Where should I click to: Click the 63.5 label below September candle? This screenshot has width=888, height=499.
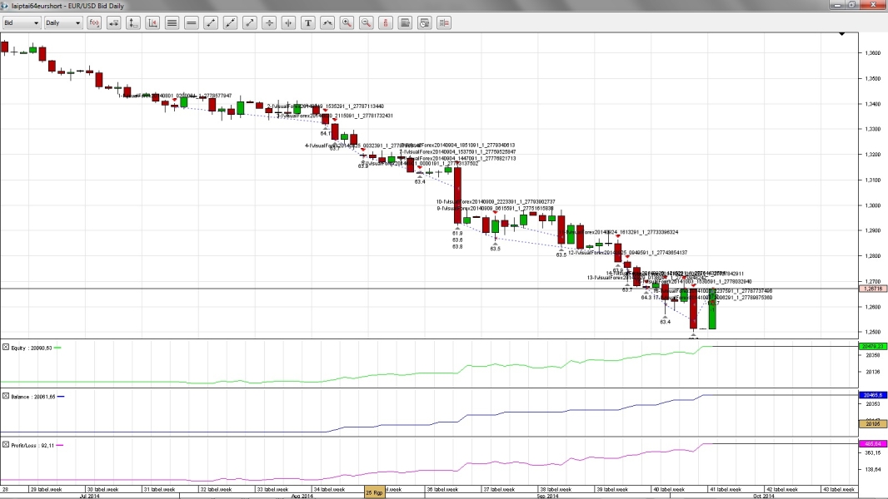pos(496,249)
